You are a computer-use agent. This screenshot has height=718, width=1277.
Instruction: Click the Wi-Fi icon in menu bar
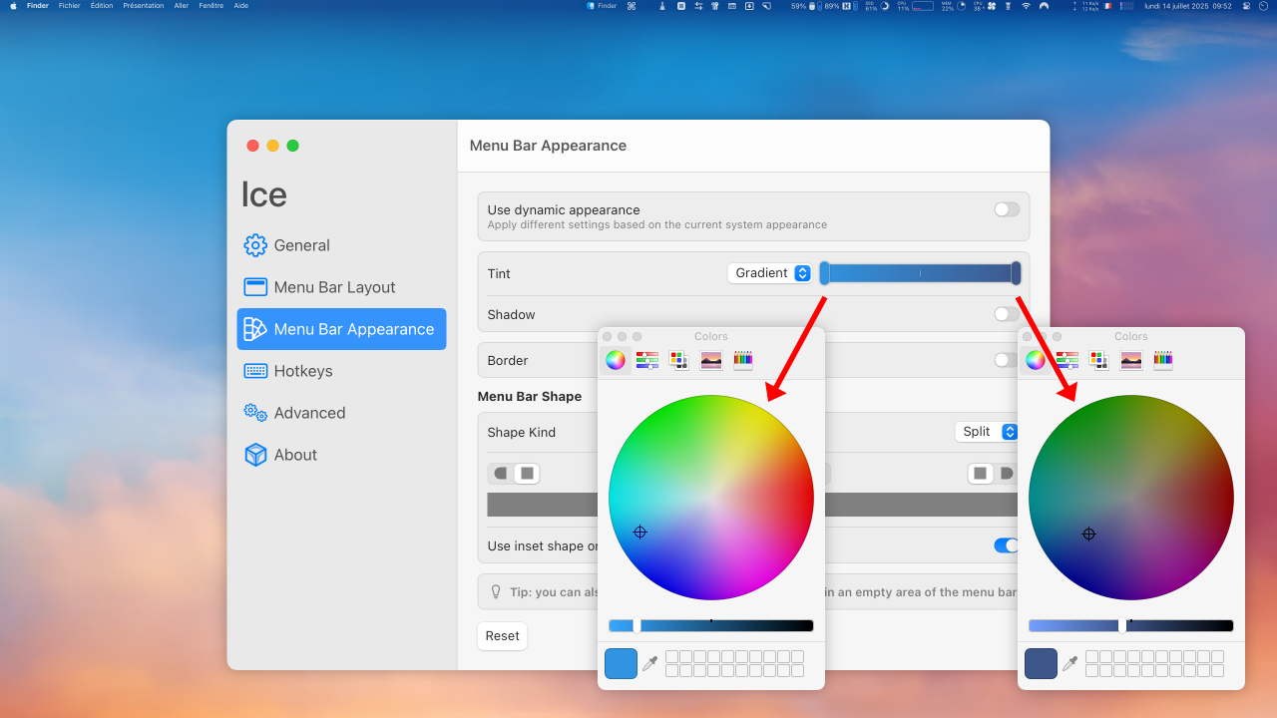[x=1026, y=6]
